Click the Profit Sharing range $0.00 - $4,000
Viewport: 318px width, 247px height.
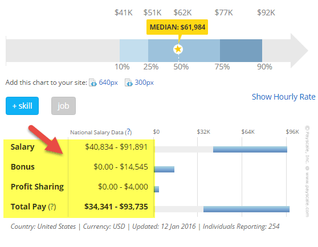(x=123, y=187)
